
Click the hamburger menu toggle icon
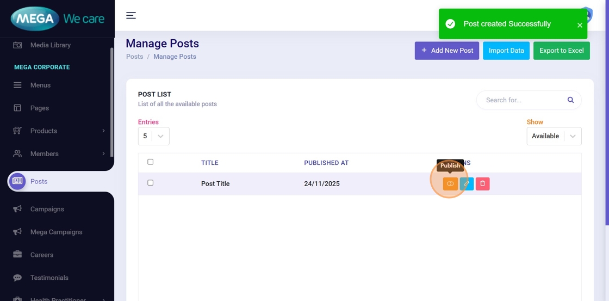click(131, 15)
